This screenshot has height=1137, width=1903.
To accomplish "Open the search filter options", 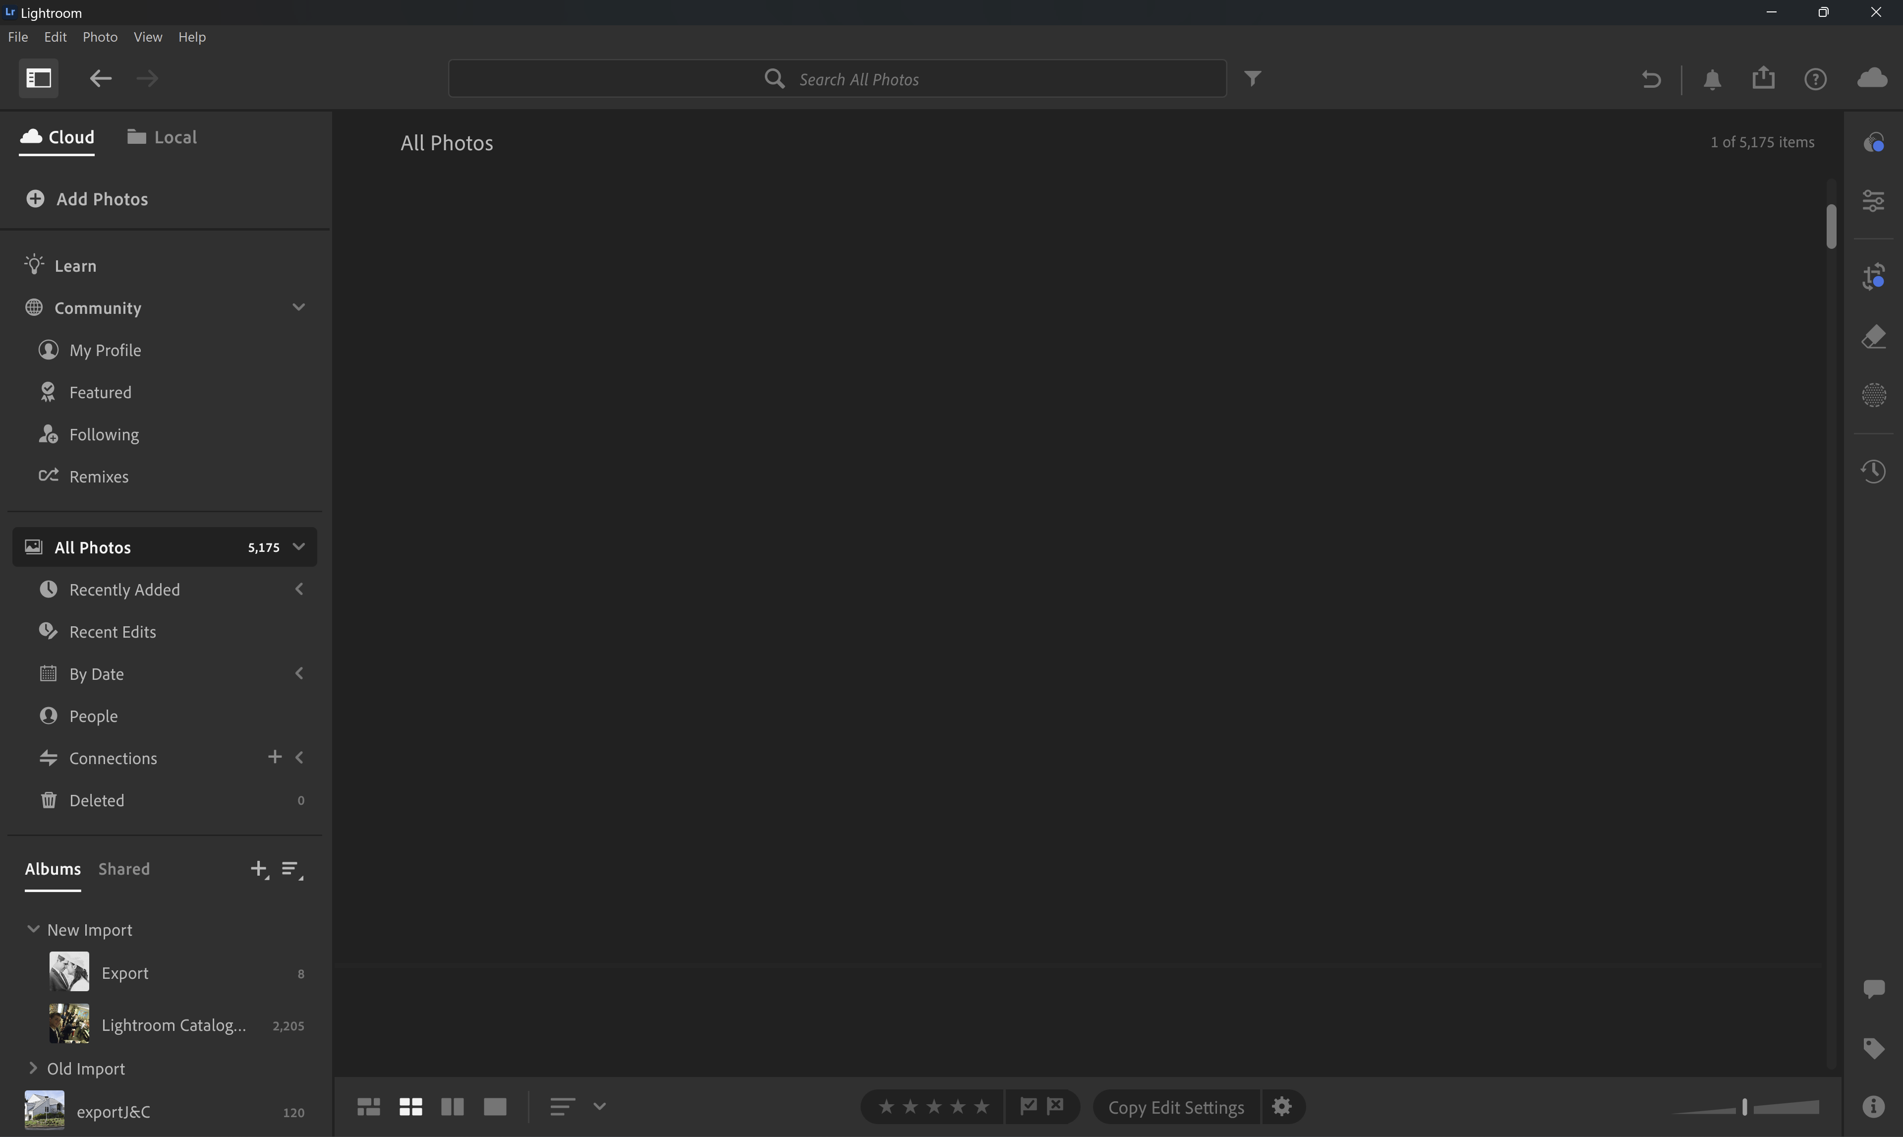I will [1253, 77].
